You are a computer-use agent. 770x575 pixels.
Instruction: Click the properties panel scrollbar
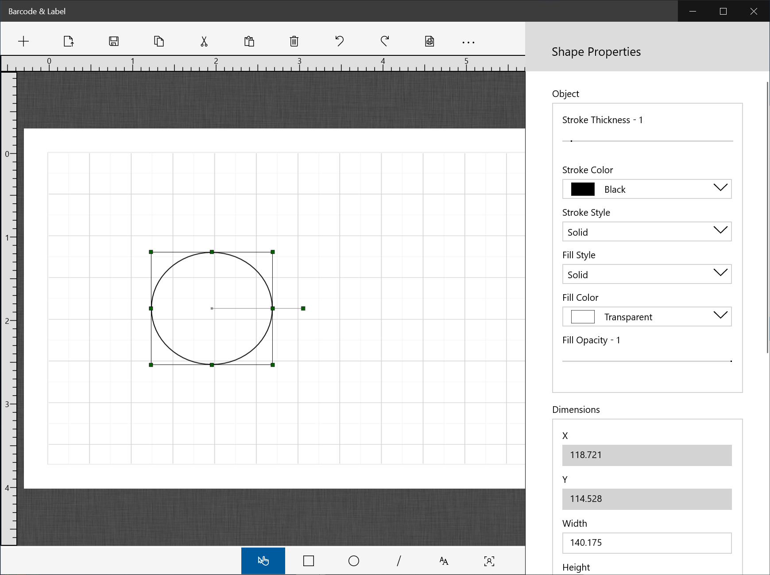(x=768, y=217)
